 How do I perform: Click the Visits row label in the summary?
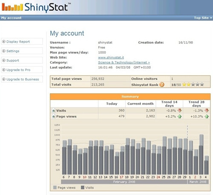tap(61, 110)
